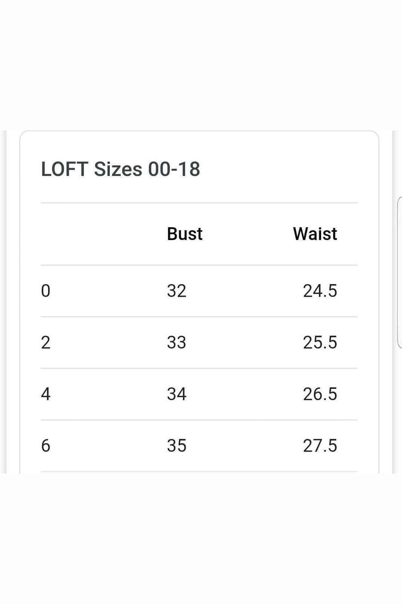Select the Bust column header

coord(184,234)
